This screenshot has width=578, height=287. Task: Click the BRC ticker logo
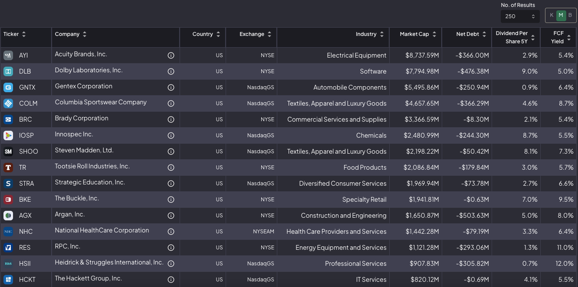[x=8, y=119]
